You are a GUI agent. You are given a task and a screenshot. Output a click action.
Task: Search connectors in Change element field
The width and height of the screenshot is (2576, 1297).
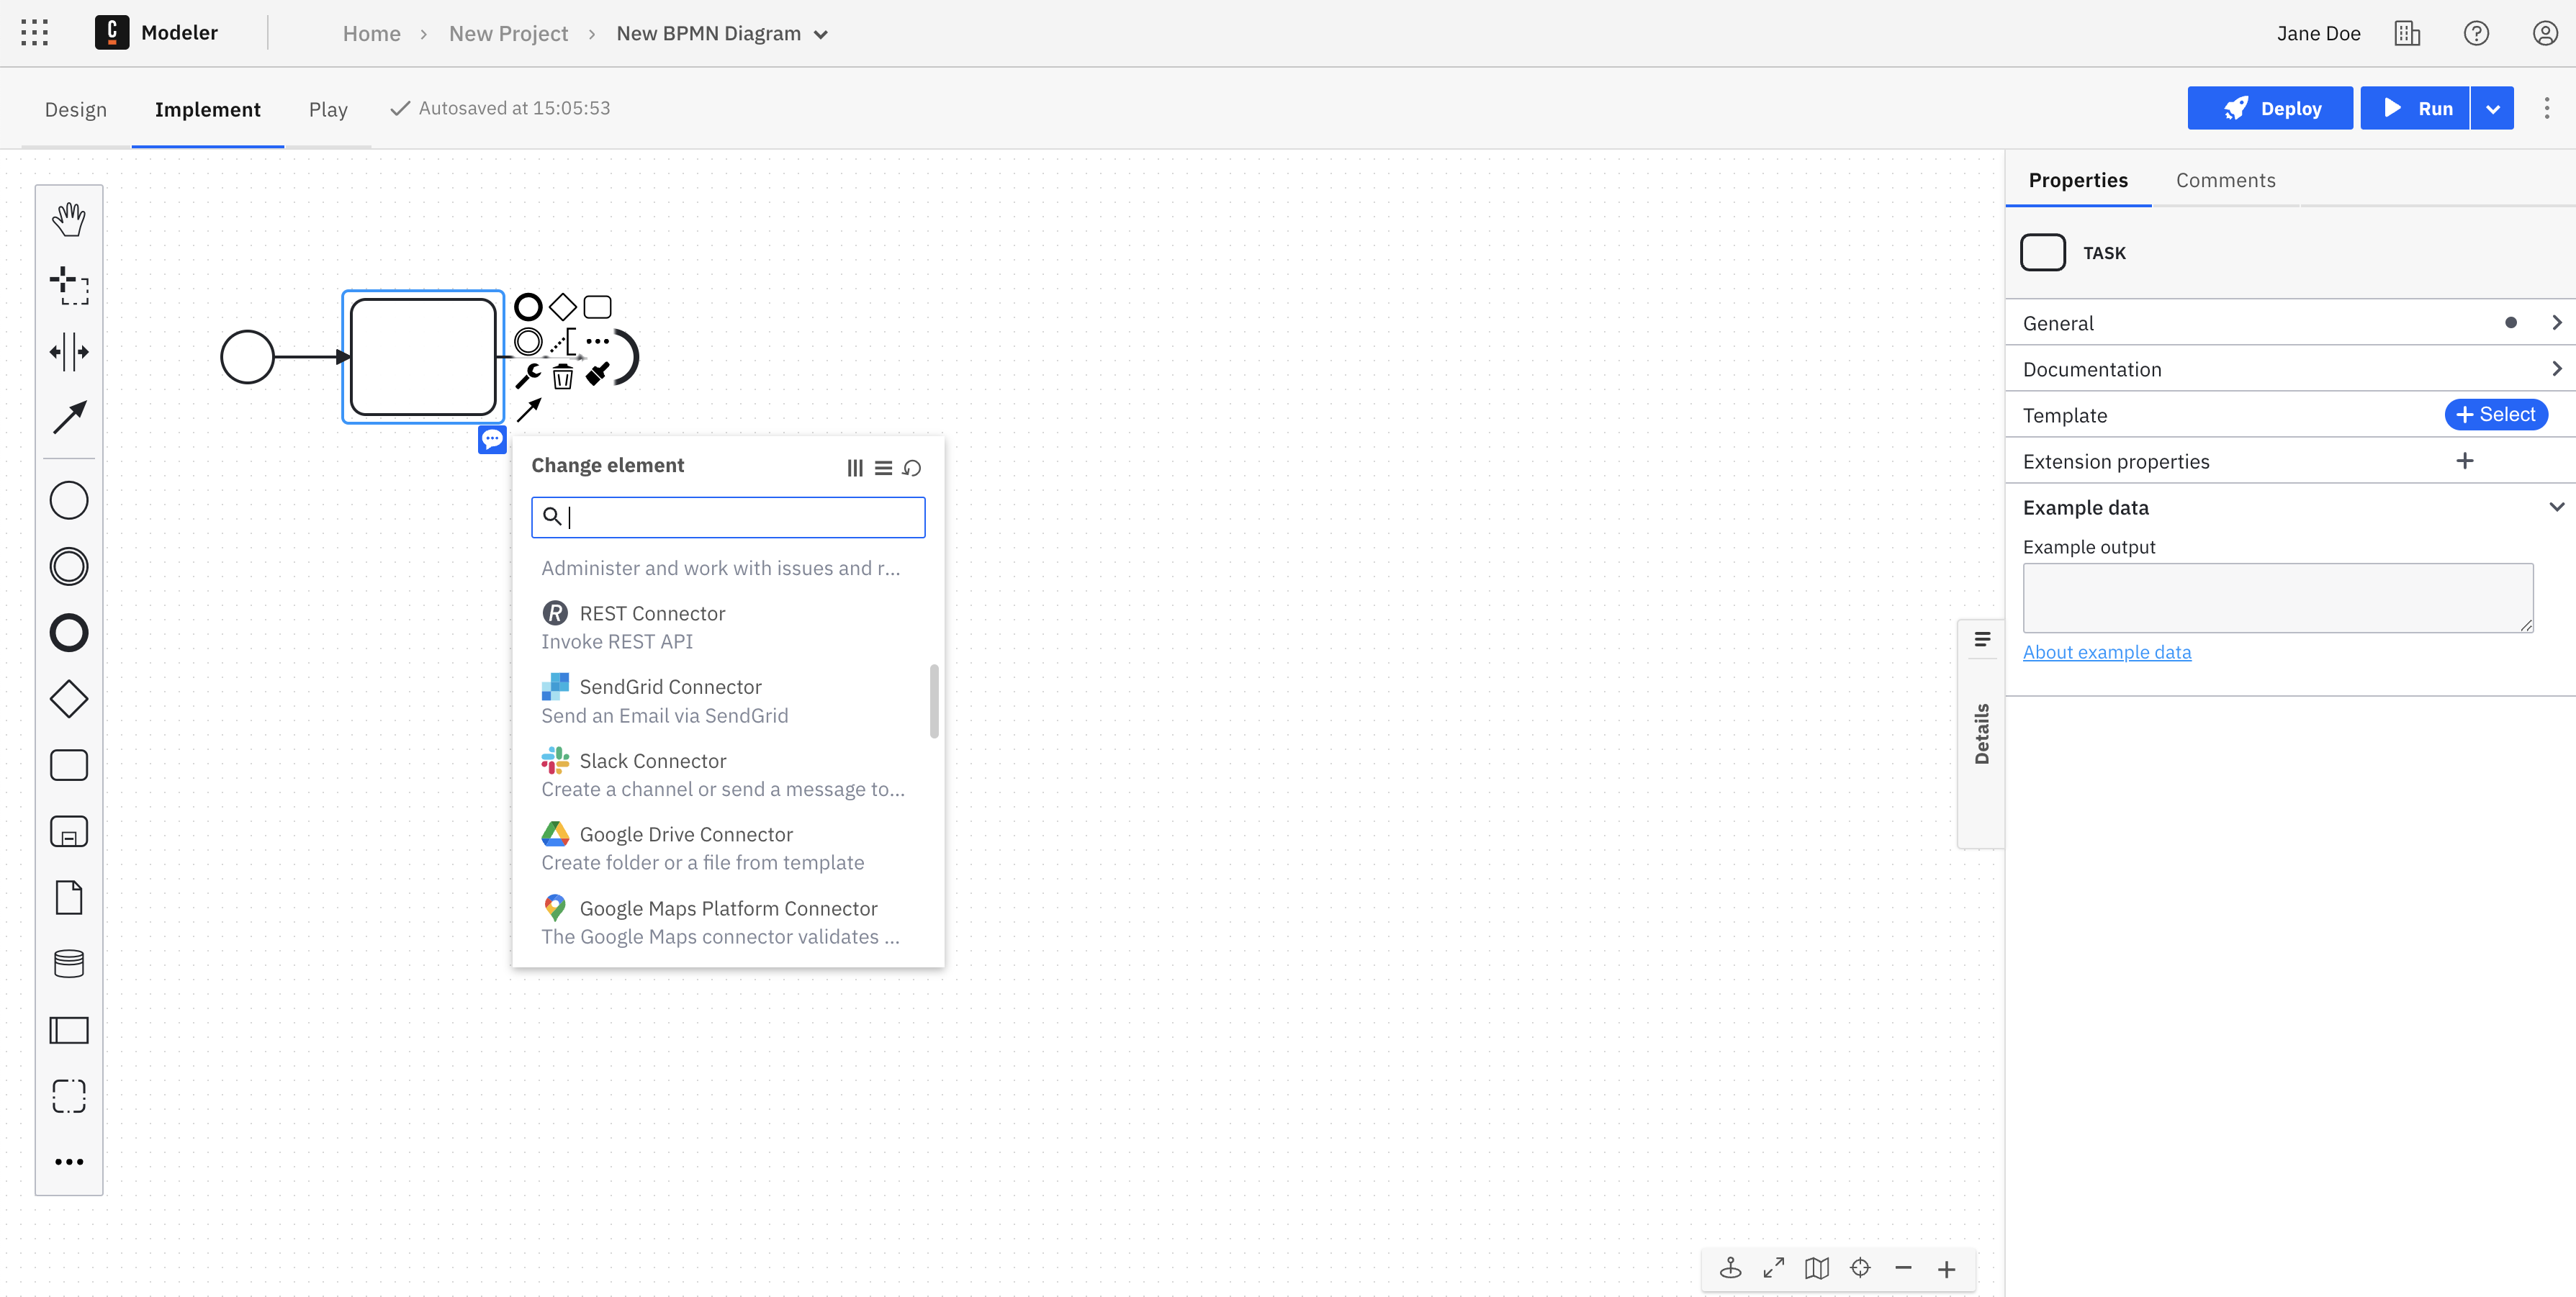pos(728,516)
